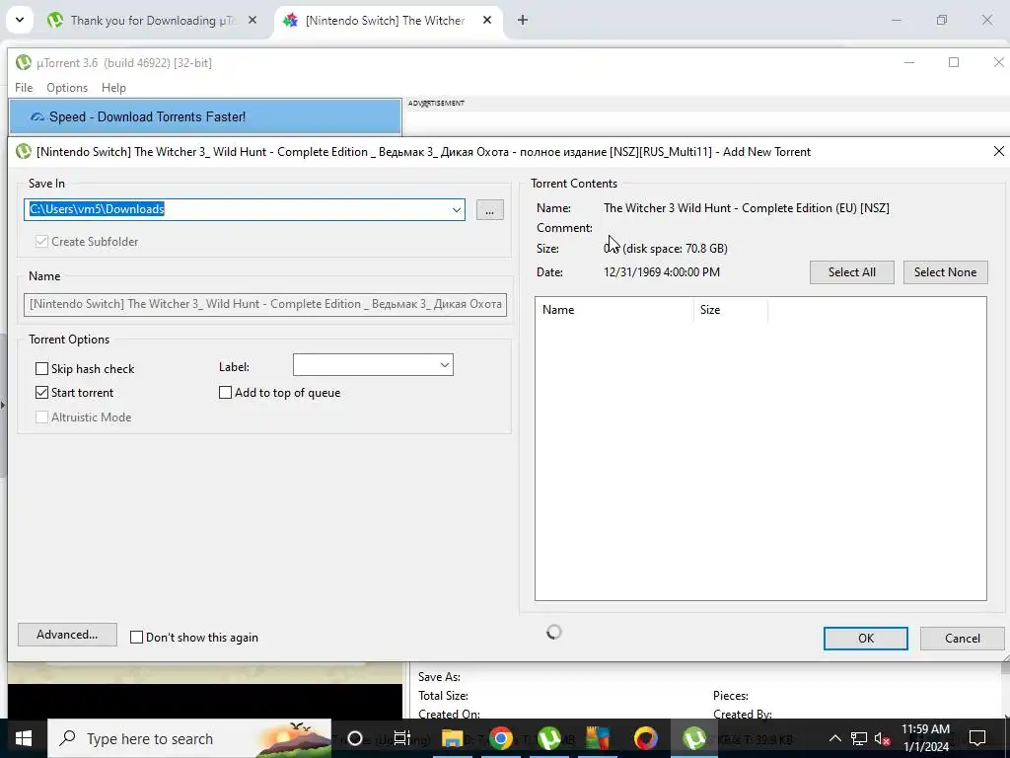Viewport: 1010px width, 758px height.
Task: Click the Select None button
Action: pos(945,272)
